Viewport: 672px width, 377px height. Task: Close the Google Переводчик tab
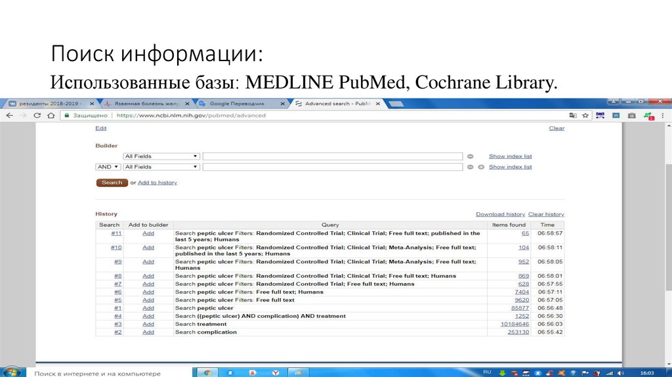(282, 104)
